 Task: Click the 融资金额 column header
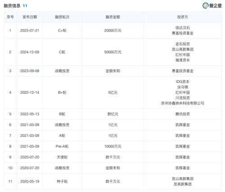pos(113,17)
